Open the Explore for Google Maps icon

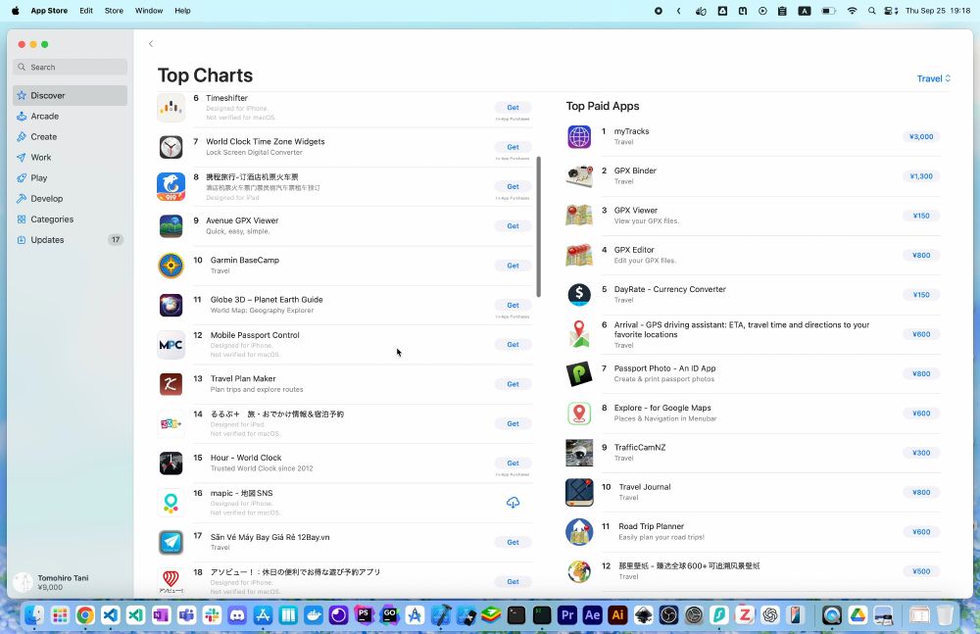coord(579,414)
